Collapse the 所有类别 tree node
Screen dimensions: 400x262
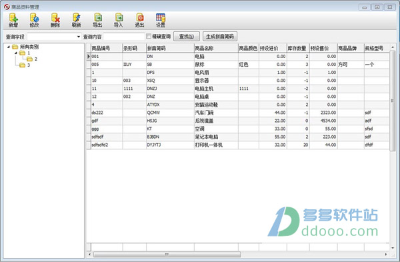[9, 47]
